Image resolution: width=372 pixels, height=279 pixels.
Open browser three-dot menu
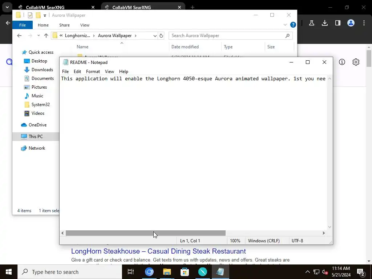click(364, 23)
